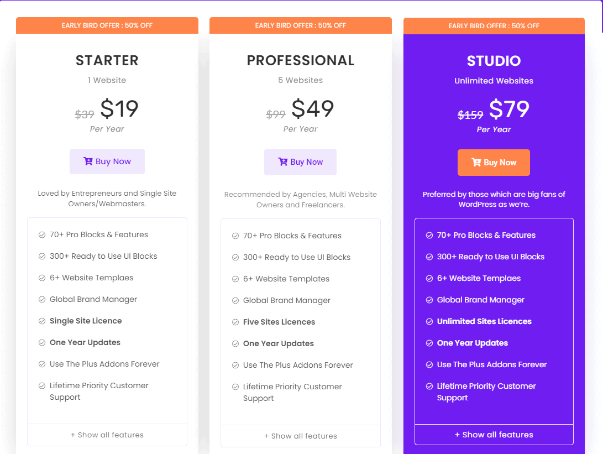
Task: Toggle the check beside Single Site Licence
Action: [41, 321]
